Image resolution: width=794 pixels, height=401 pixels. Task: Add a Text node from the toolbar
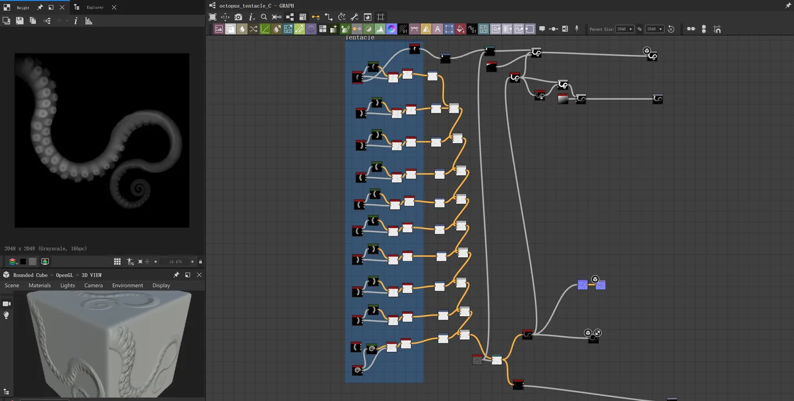438,29
